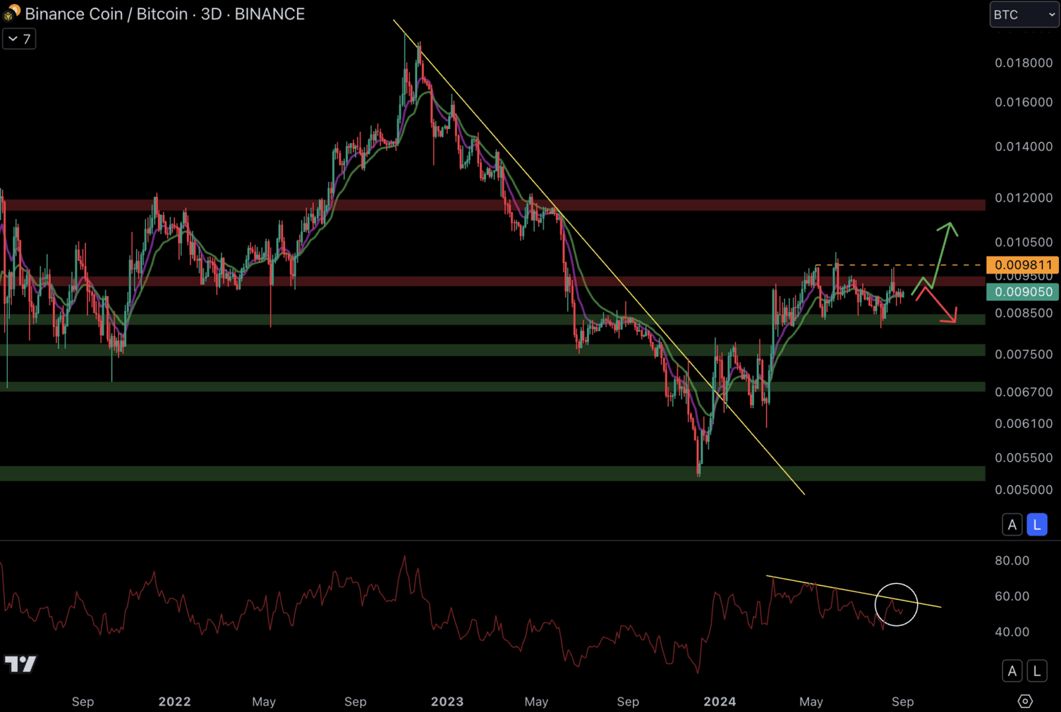Click the 2024 label on time axis
Screen dimensions: 1061x712
[x=719, y=701]
